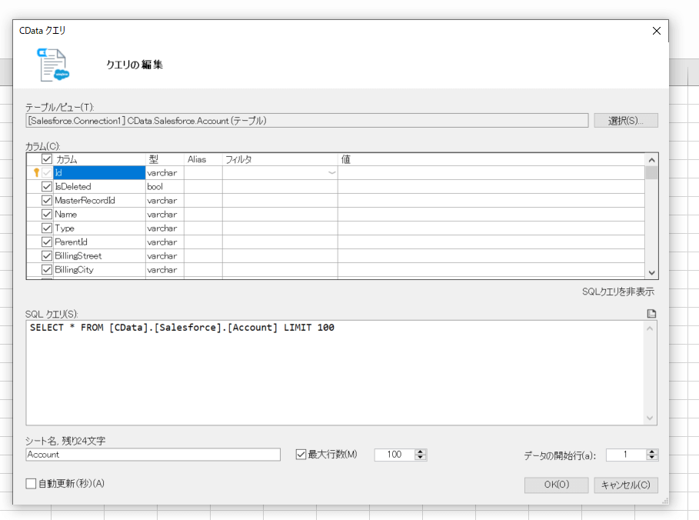Uncheck the Type column checkbox
Viewport: 699px width, 520px height.
pyautogui.click(x=47, y=228)
